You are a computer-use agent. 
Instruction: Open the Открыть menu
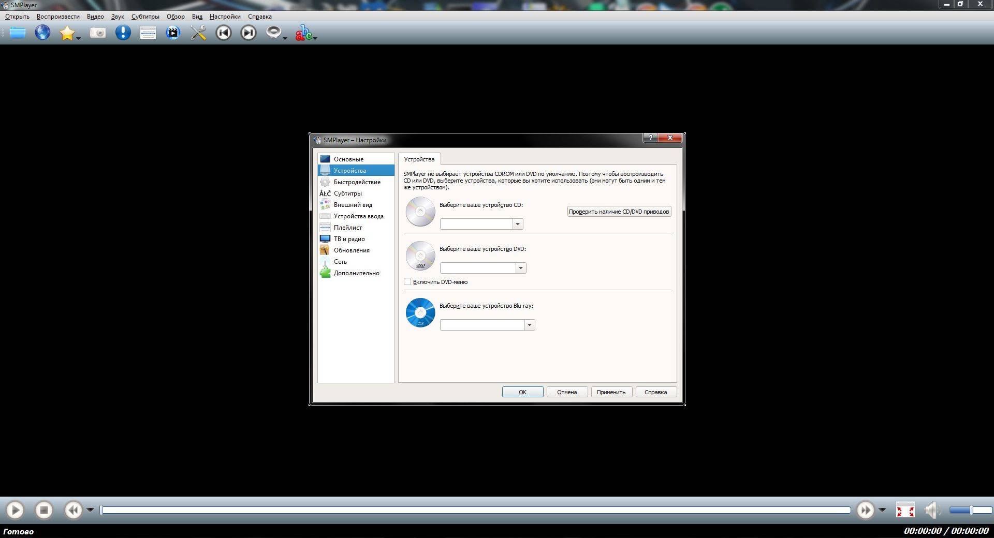click(x=17, y=17)
